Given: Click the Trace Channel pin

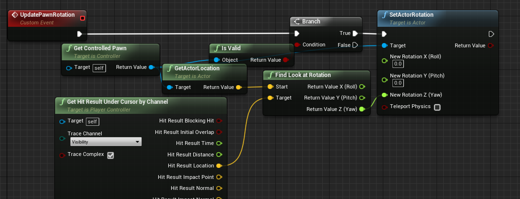Looking at the screenshot, I should click(62, 138).
